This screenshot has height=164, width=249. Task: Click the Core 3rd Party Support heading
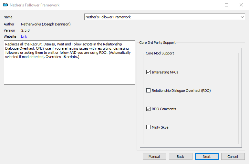click(x=157, y=43)
